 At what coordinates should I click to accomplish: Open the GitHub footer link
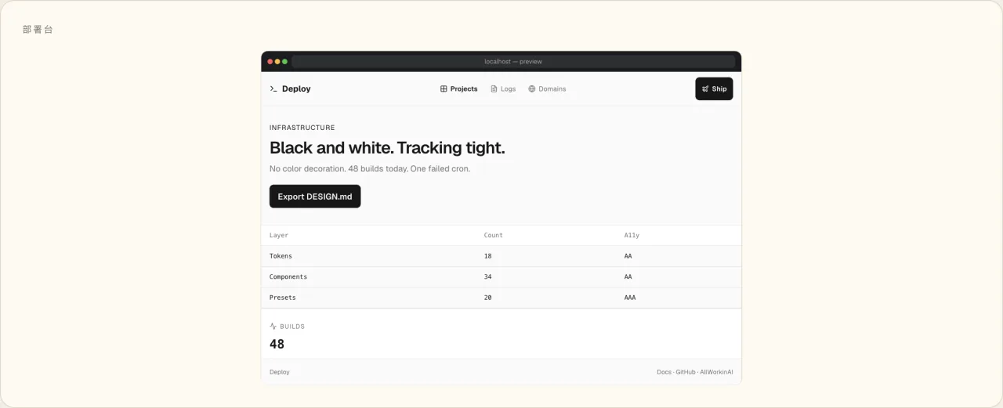click(x=686, y=372)
